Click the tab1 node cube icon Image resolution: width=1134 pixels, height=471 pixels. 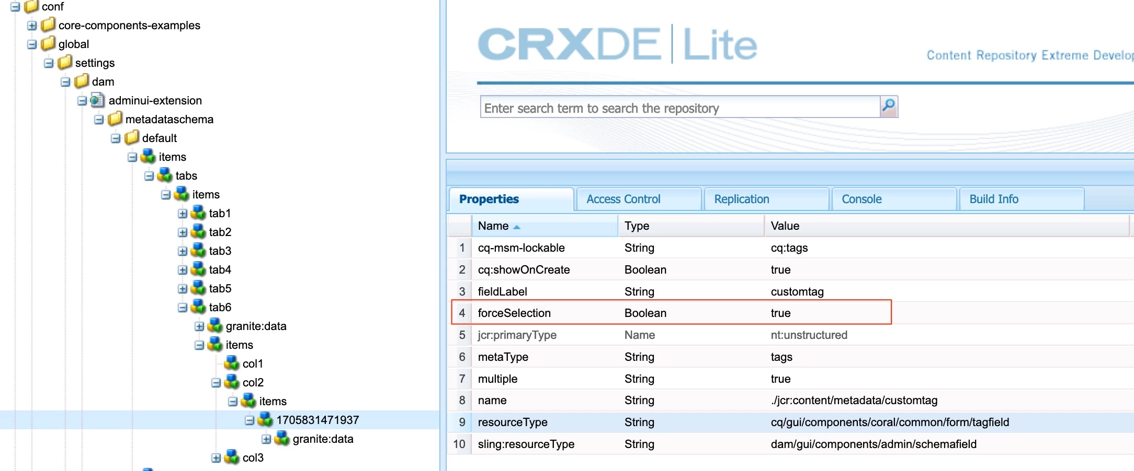[x=198, y=213]
